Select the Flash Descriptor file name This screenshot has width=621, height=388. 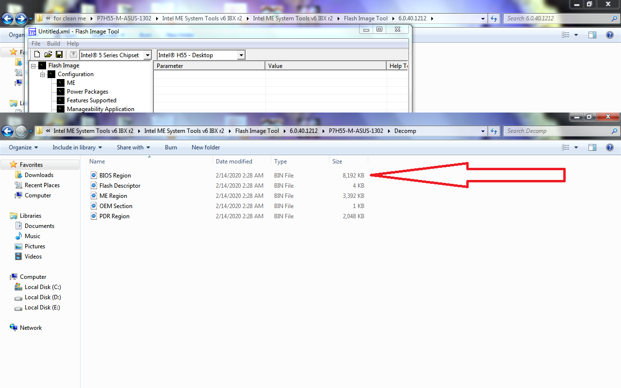point(120,186)
